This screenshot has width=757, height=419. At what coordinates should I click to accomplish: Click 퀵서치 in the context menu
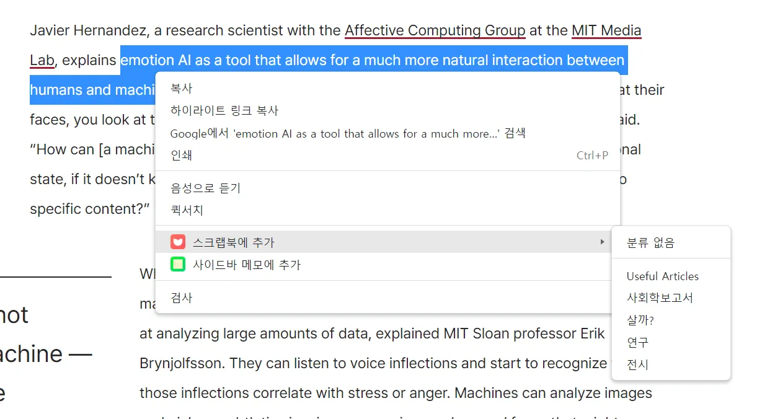point(187,210)
